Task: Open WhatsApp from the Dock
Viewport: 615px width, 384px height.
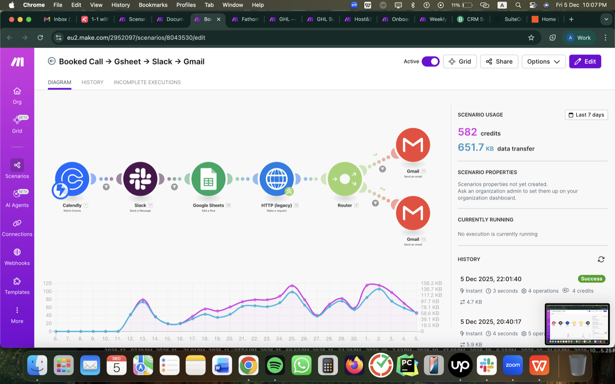Action: pyautogui.click(x=301, y=365)
